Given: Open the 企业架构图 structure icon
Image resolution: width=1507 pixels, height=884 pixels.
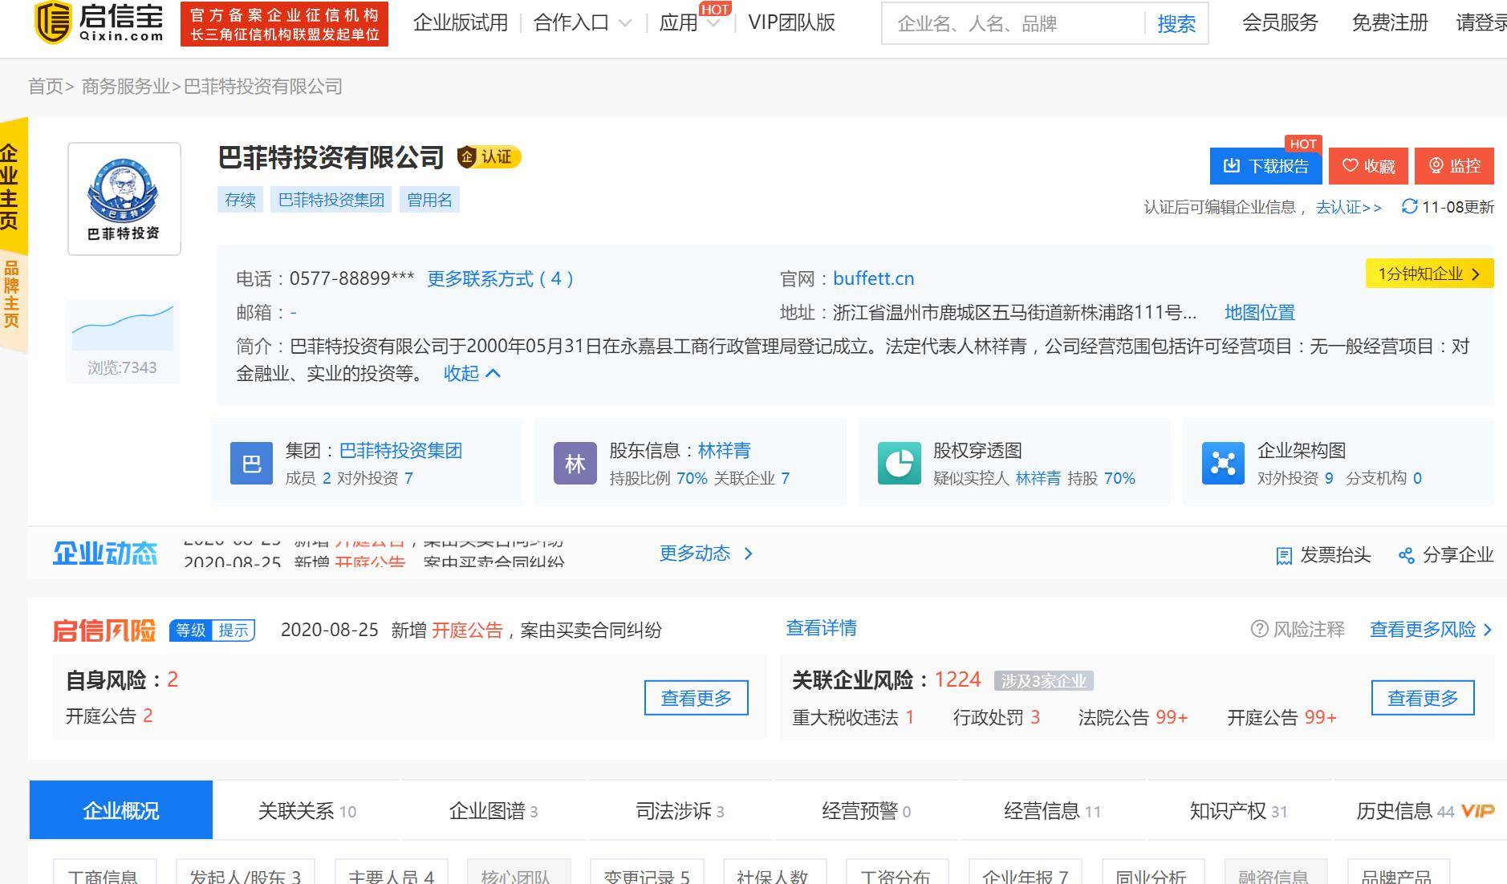Looking at the screenshot, I should pos(1223,463).
